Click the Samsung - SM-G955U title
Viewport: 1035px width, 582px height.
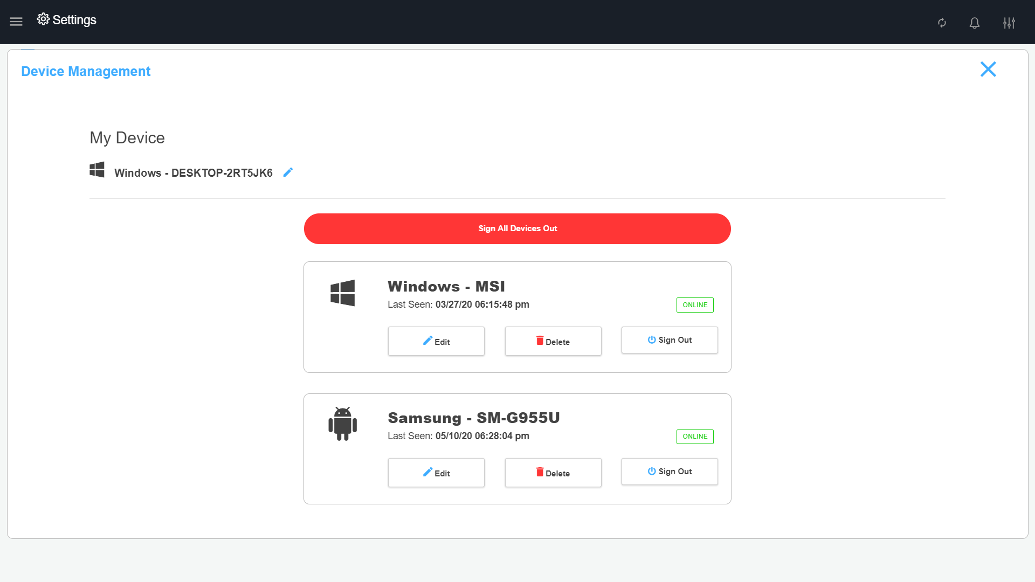[x=473, y=418]
